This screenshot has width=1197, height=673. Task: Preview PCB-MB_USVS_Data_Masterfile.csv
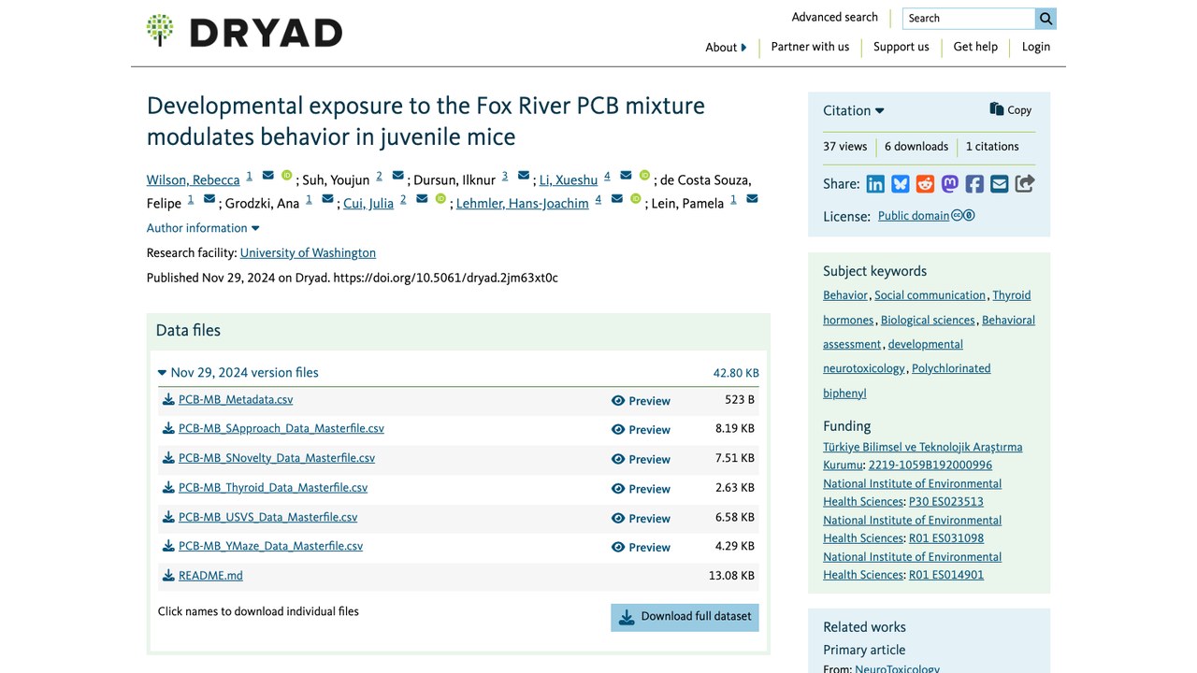coord(641,519)
